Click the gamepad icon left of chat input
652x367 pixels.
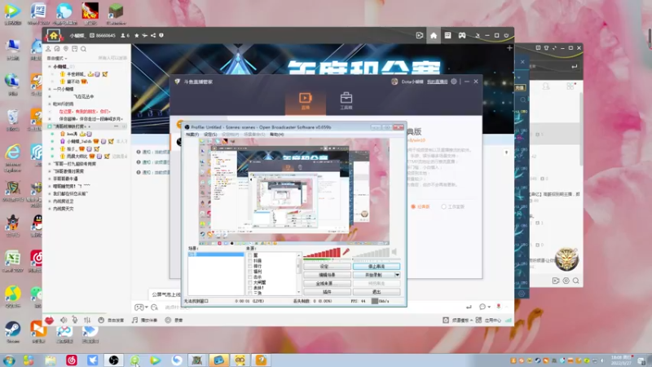coord(139,307)
